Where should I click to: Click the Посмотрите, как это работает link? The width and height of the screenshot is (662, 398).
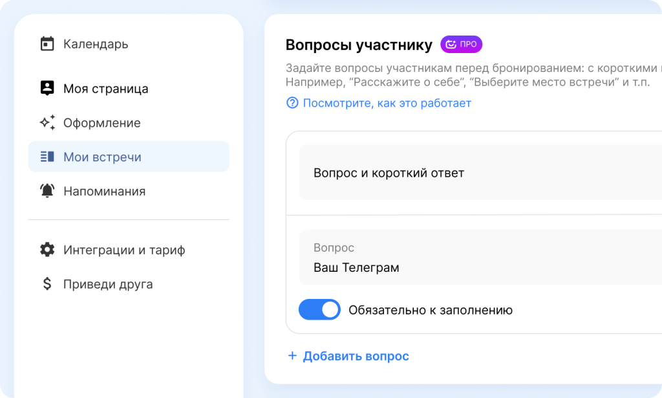[x=387, y=103]
